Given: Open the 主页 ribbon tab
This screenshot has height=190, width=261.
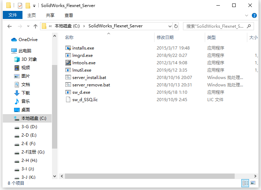Looking at the screenshot, I should pos(32,15).
